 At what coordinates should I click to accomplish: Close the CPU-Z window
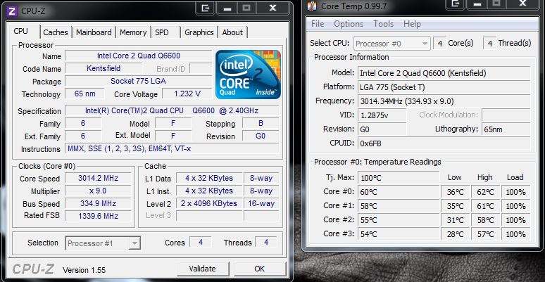[x=272, y=8]
